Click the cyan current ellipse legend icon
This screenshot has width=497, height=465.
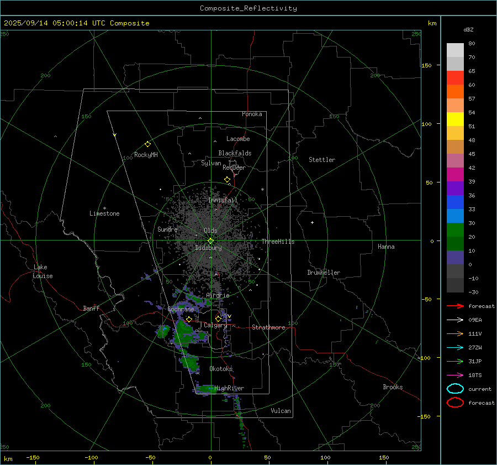455,389
